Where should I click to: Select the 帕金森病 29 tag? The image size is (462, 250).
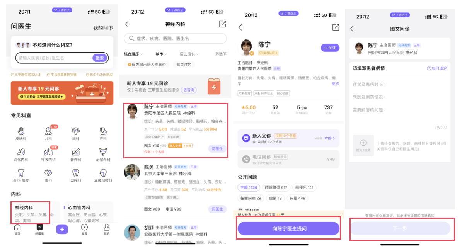[251, 198]
